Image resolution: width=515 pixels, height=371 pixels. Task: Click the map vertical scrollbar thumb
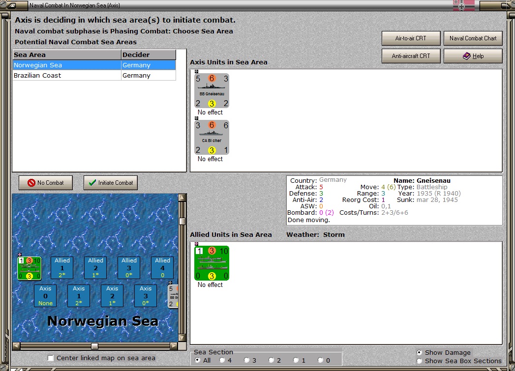(182, 221)
